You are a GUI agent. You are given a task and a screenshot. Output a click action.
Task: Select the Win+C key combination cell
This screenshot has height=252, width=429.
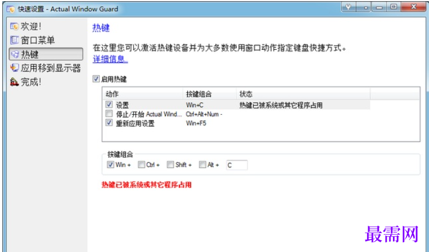tap(195, 105)
